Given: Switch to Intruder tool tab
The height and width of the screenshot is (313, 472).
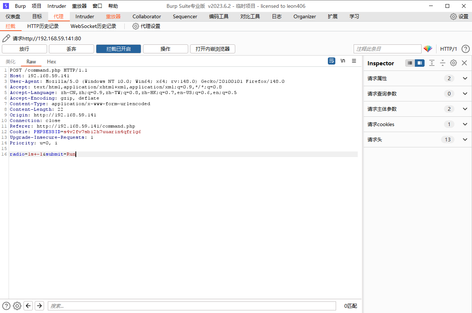Looking at the screenshot, I should click(85, 16).
